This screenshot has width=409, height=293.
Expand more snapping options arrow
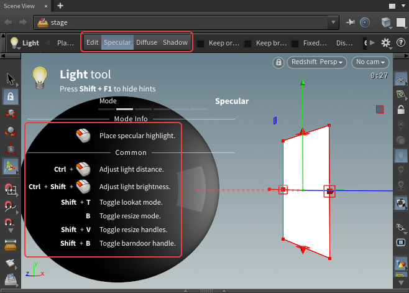pos(11,231)
